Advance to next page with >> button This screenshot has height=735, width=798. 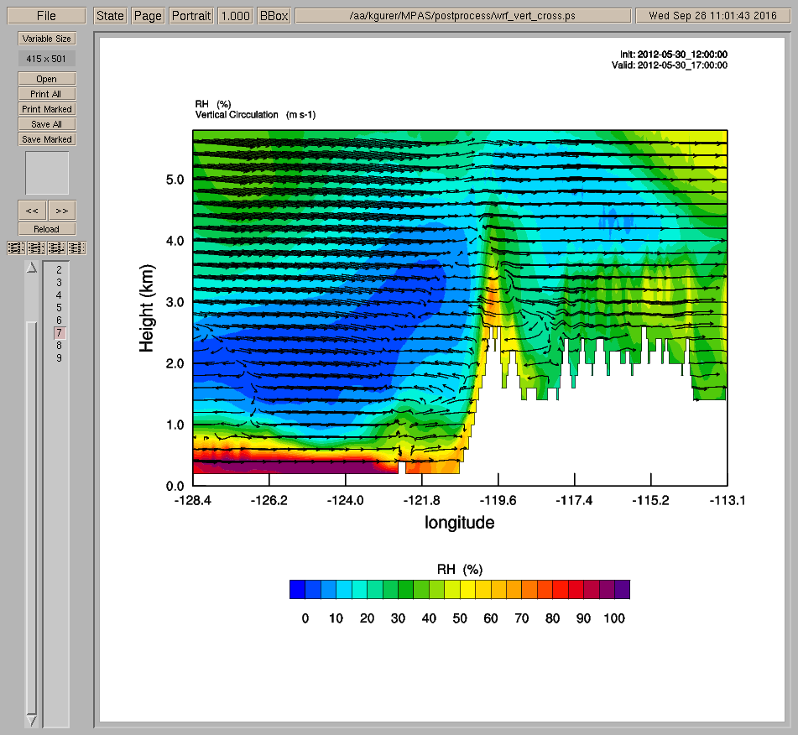click(x=61, y=210)
